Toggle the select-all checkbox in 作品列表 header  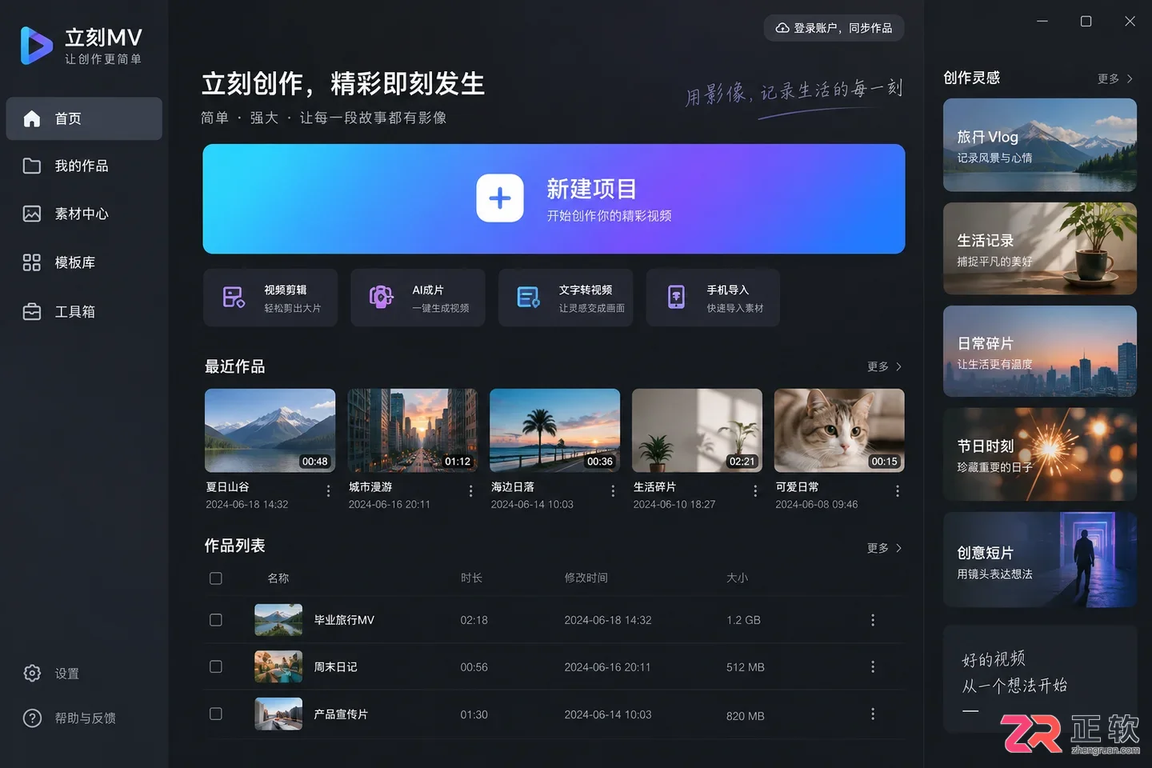(x=216, y=578)
